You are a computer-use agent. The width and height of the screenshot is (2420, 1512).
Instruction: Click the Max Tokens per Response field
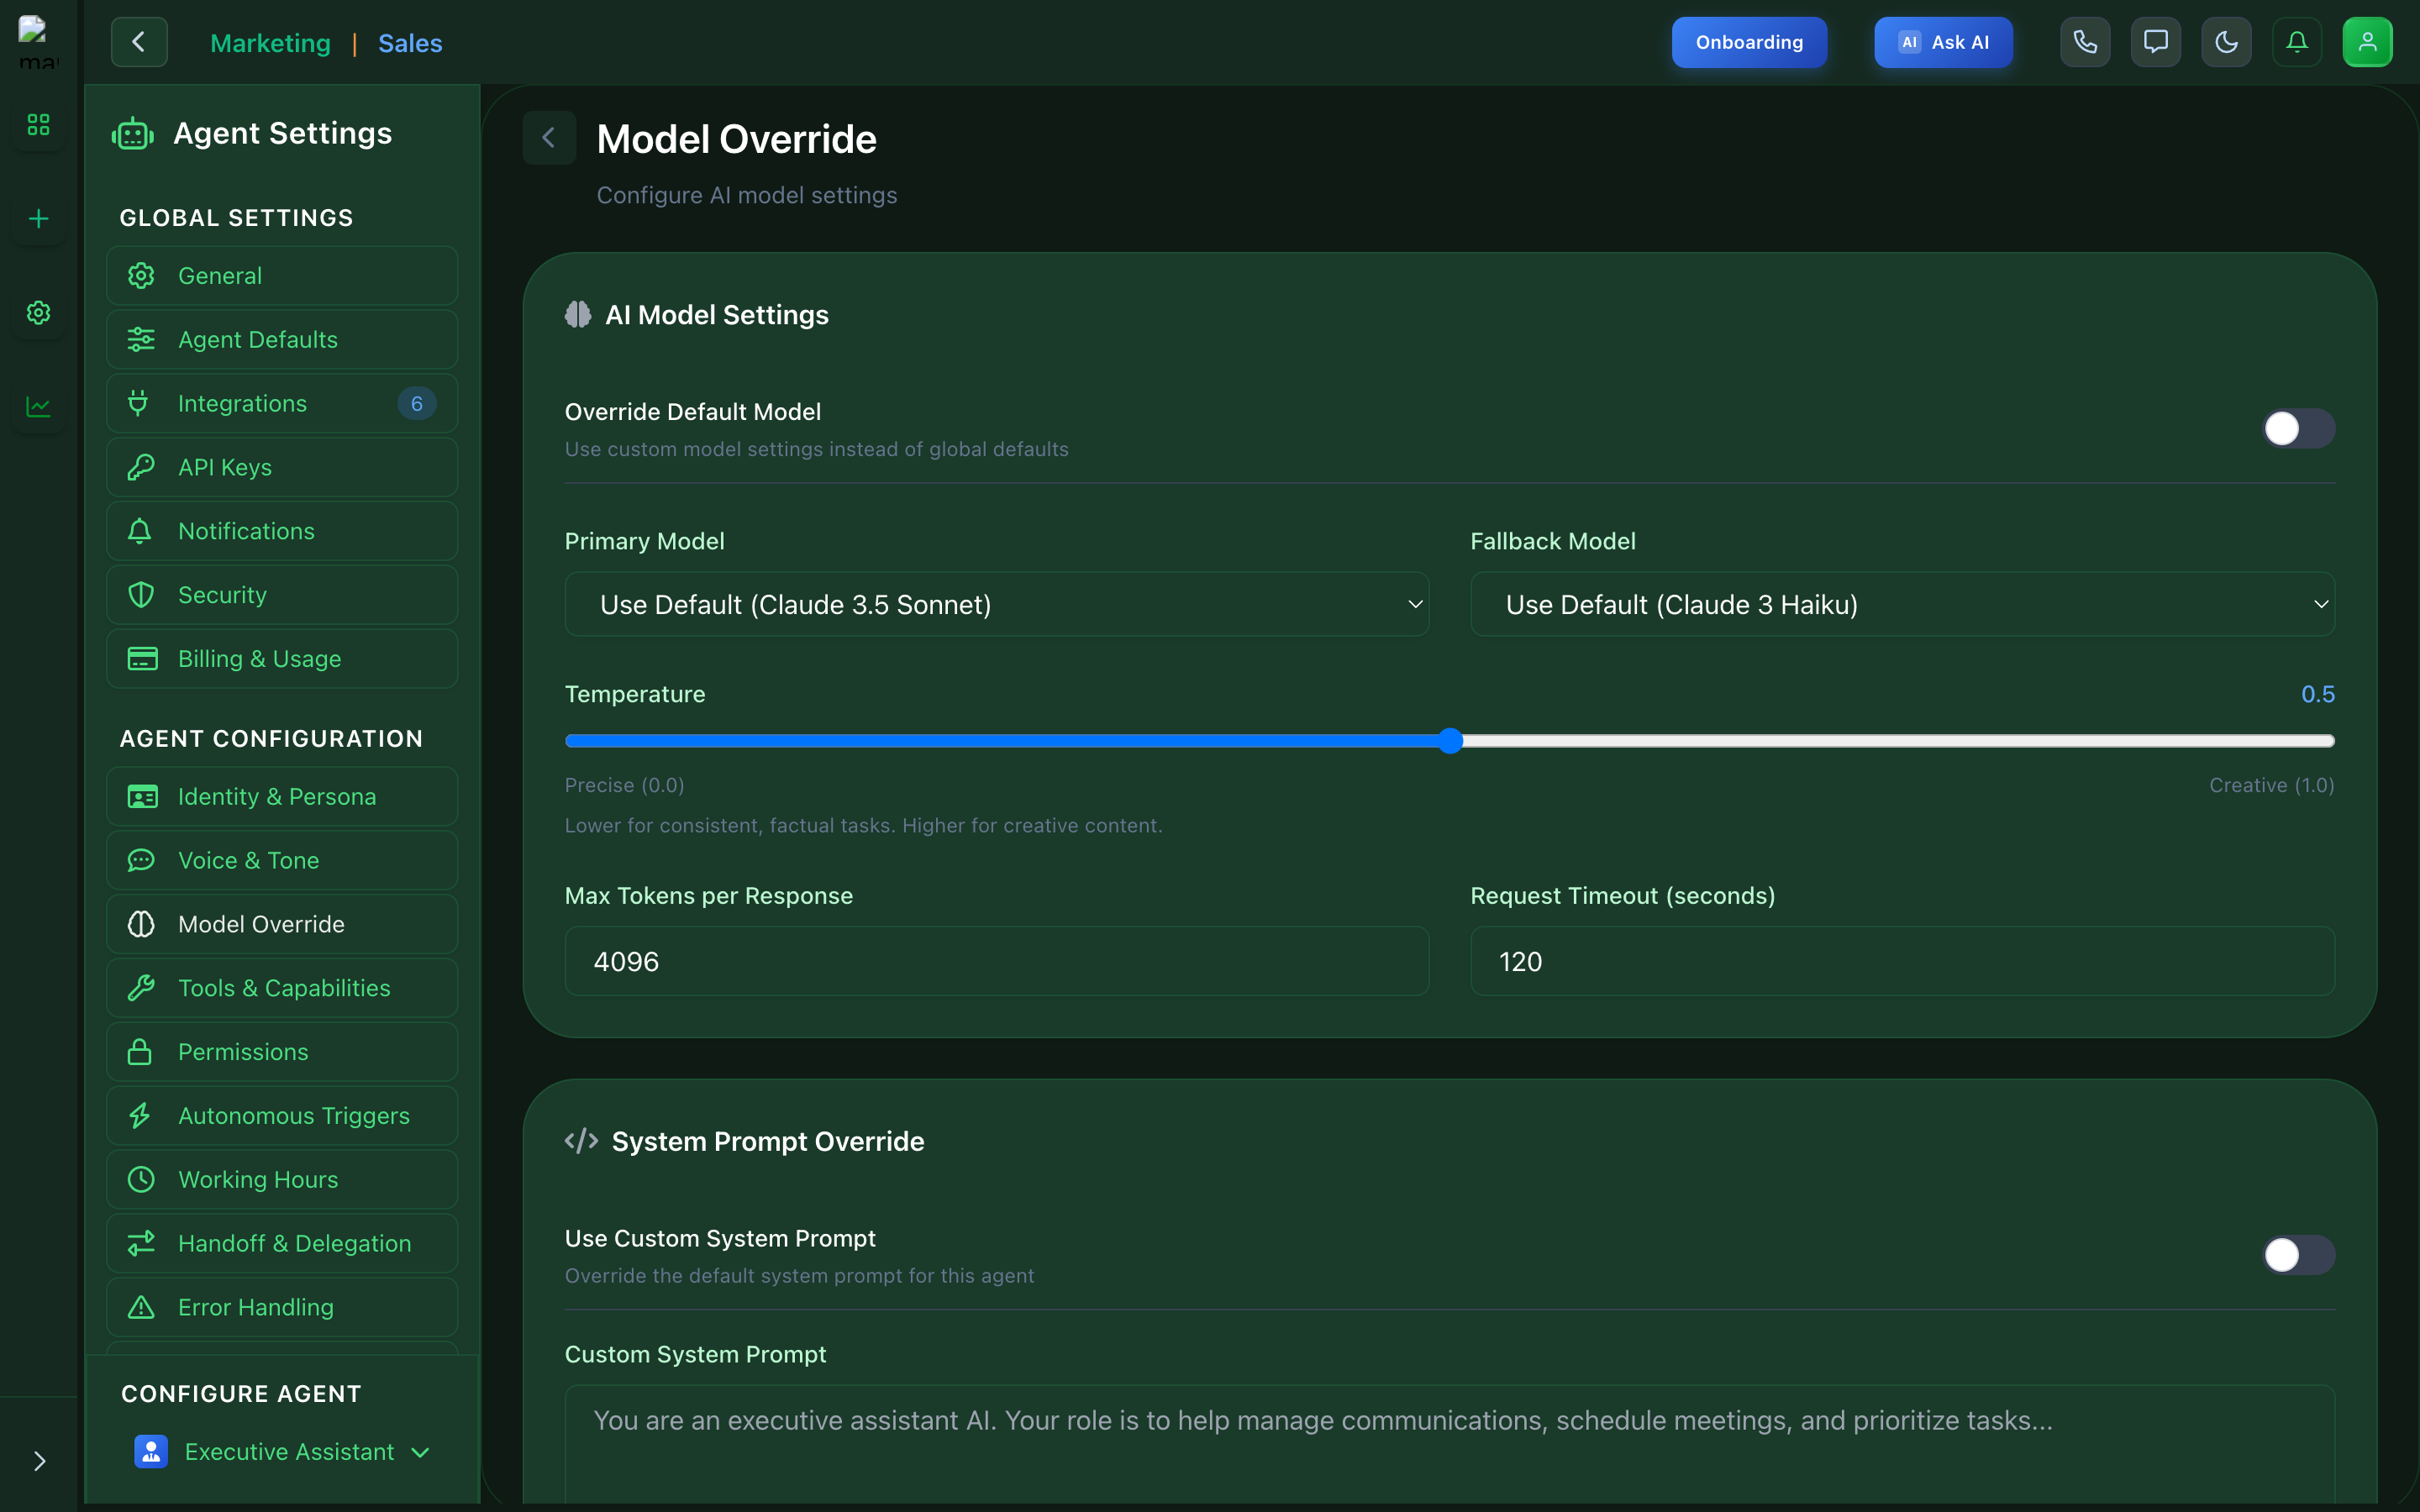997,961
